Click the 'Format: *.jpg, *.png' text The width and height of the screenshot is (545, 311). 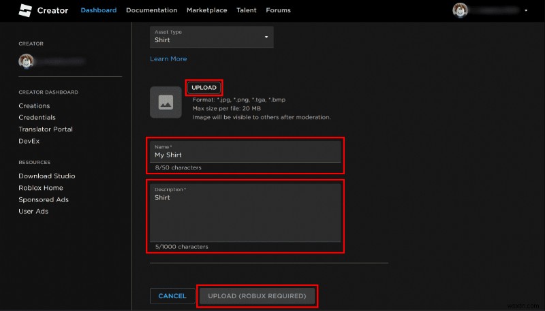click(x=239, y=99)
